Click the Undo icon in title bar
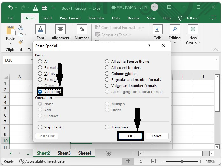The height and width of the screenshot is (168, 222). 11,7
